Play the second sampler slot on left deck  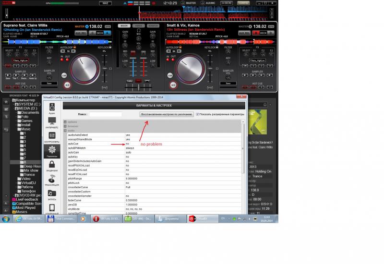[16, 75]
